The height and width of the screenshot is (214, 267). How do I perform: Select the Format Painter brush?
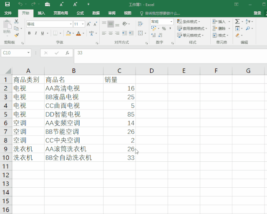pyautogui.click(x=16, y=36)
